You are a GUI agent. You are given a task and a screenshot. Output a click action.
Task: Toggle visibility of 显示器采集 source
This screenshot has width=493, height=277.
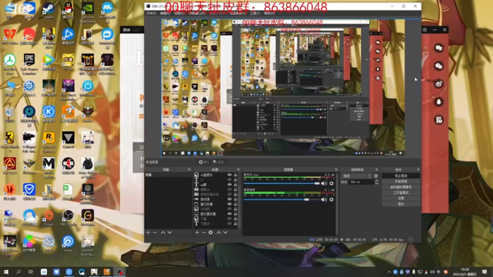pyautogui.click(x=229, y=214)
